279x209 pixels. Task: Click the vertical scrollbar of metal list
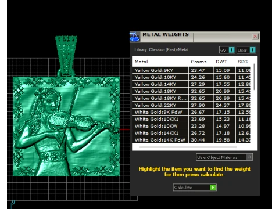click(254, 77)
